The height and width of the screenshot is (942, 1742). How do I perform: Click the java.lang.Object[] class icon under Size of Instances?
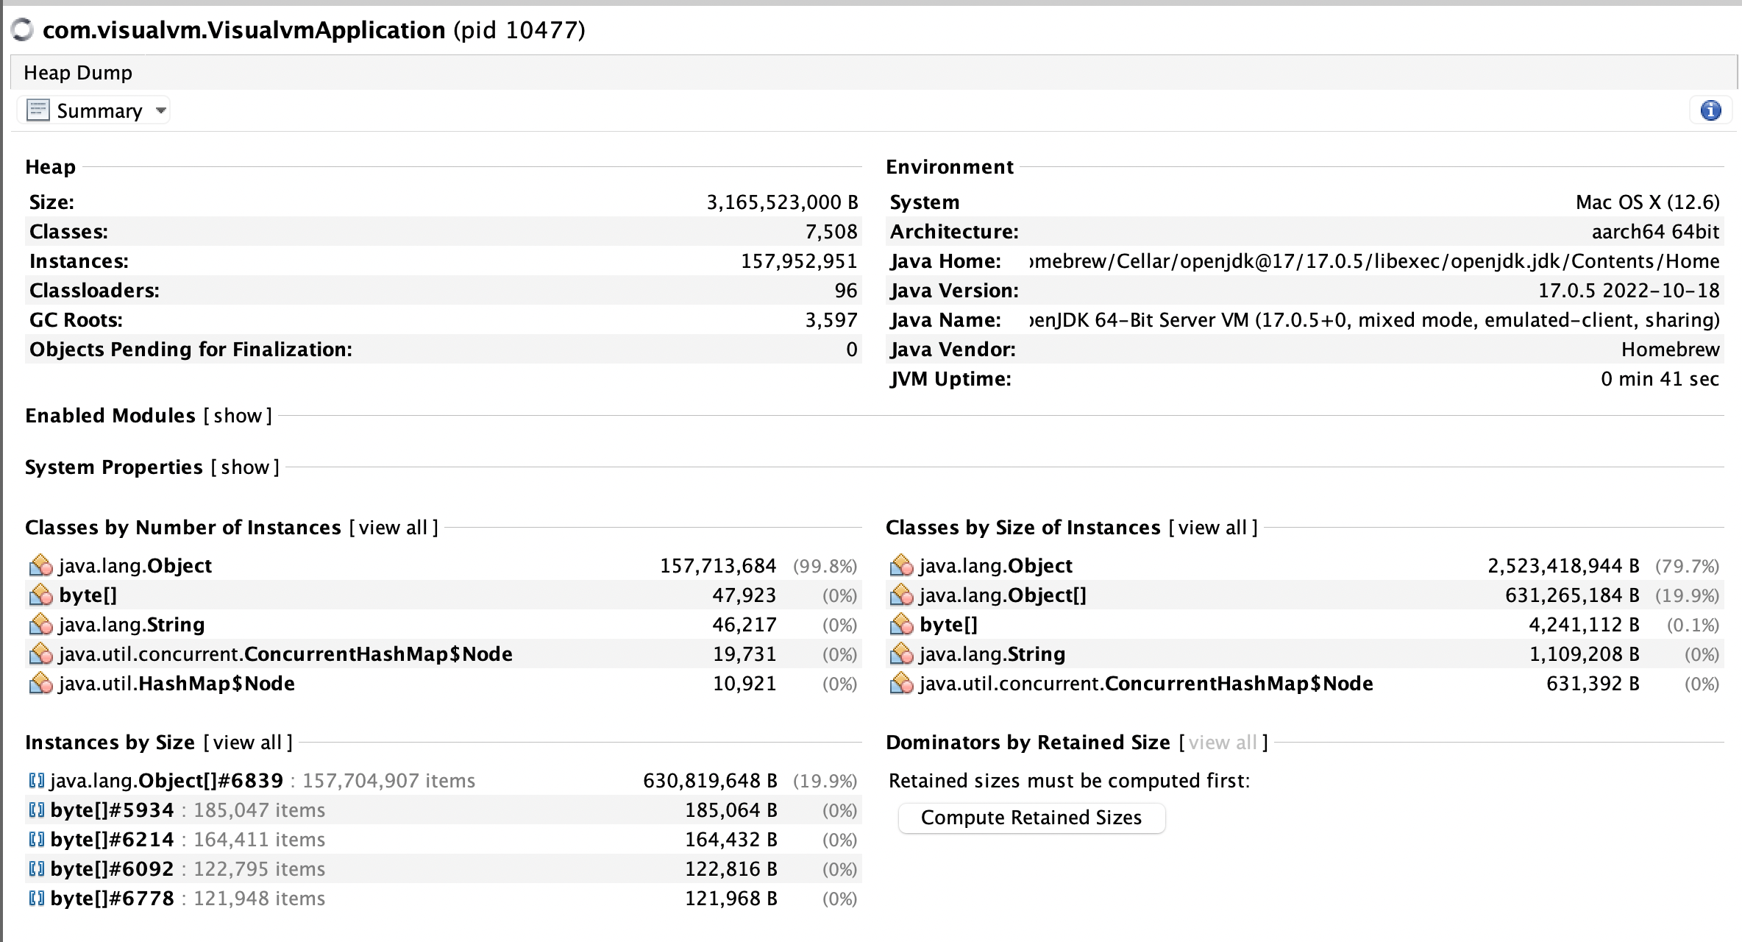click(901, 595)
